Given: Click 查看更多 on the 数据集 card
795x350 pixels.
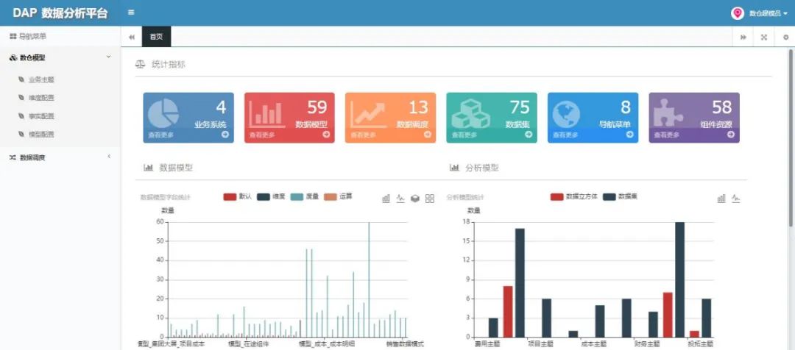Looking at the screenshot, I should coord(464,135).
